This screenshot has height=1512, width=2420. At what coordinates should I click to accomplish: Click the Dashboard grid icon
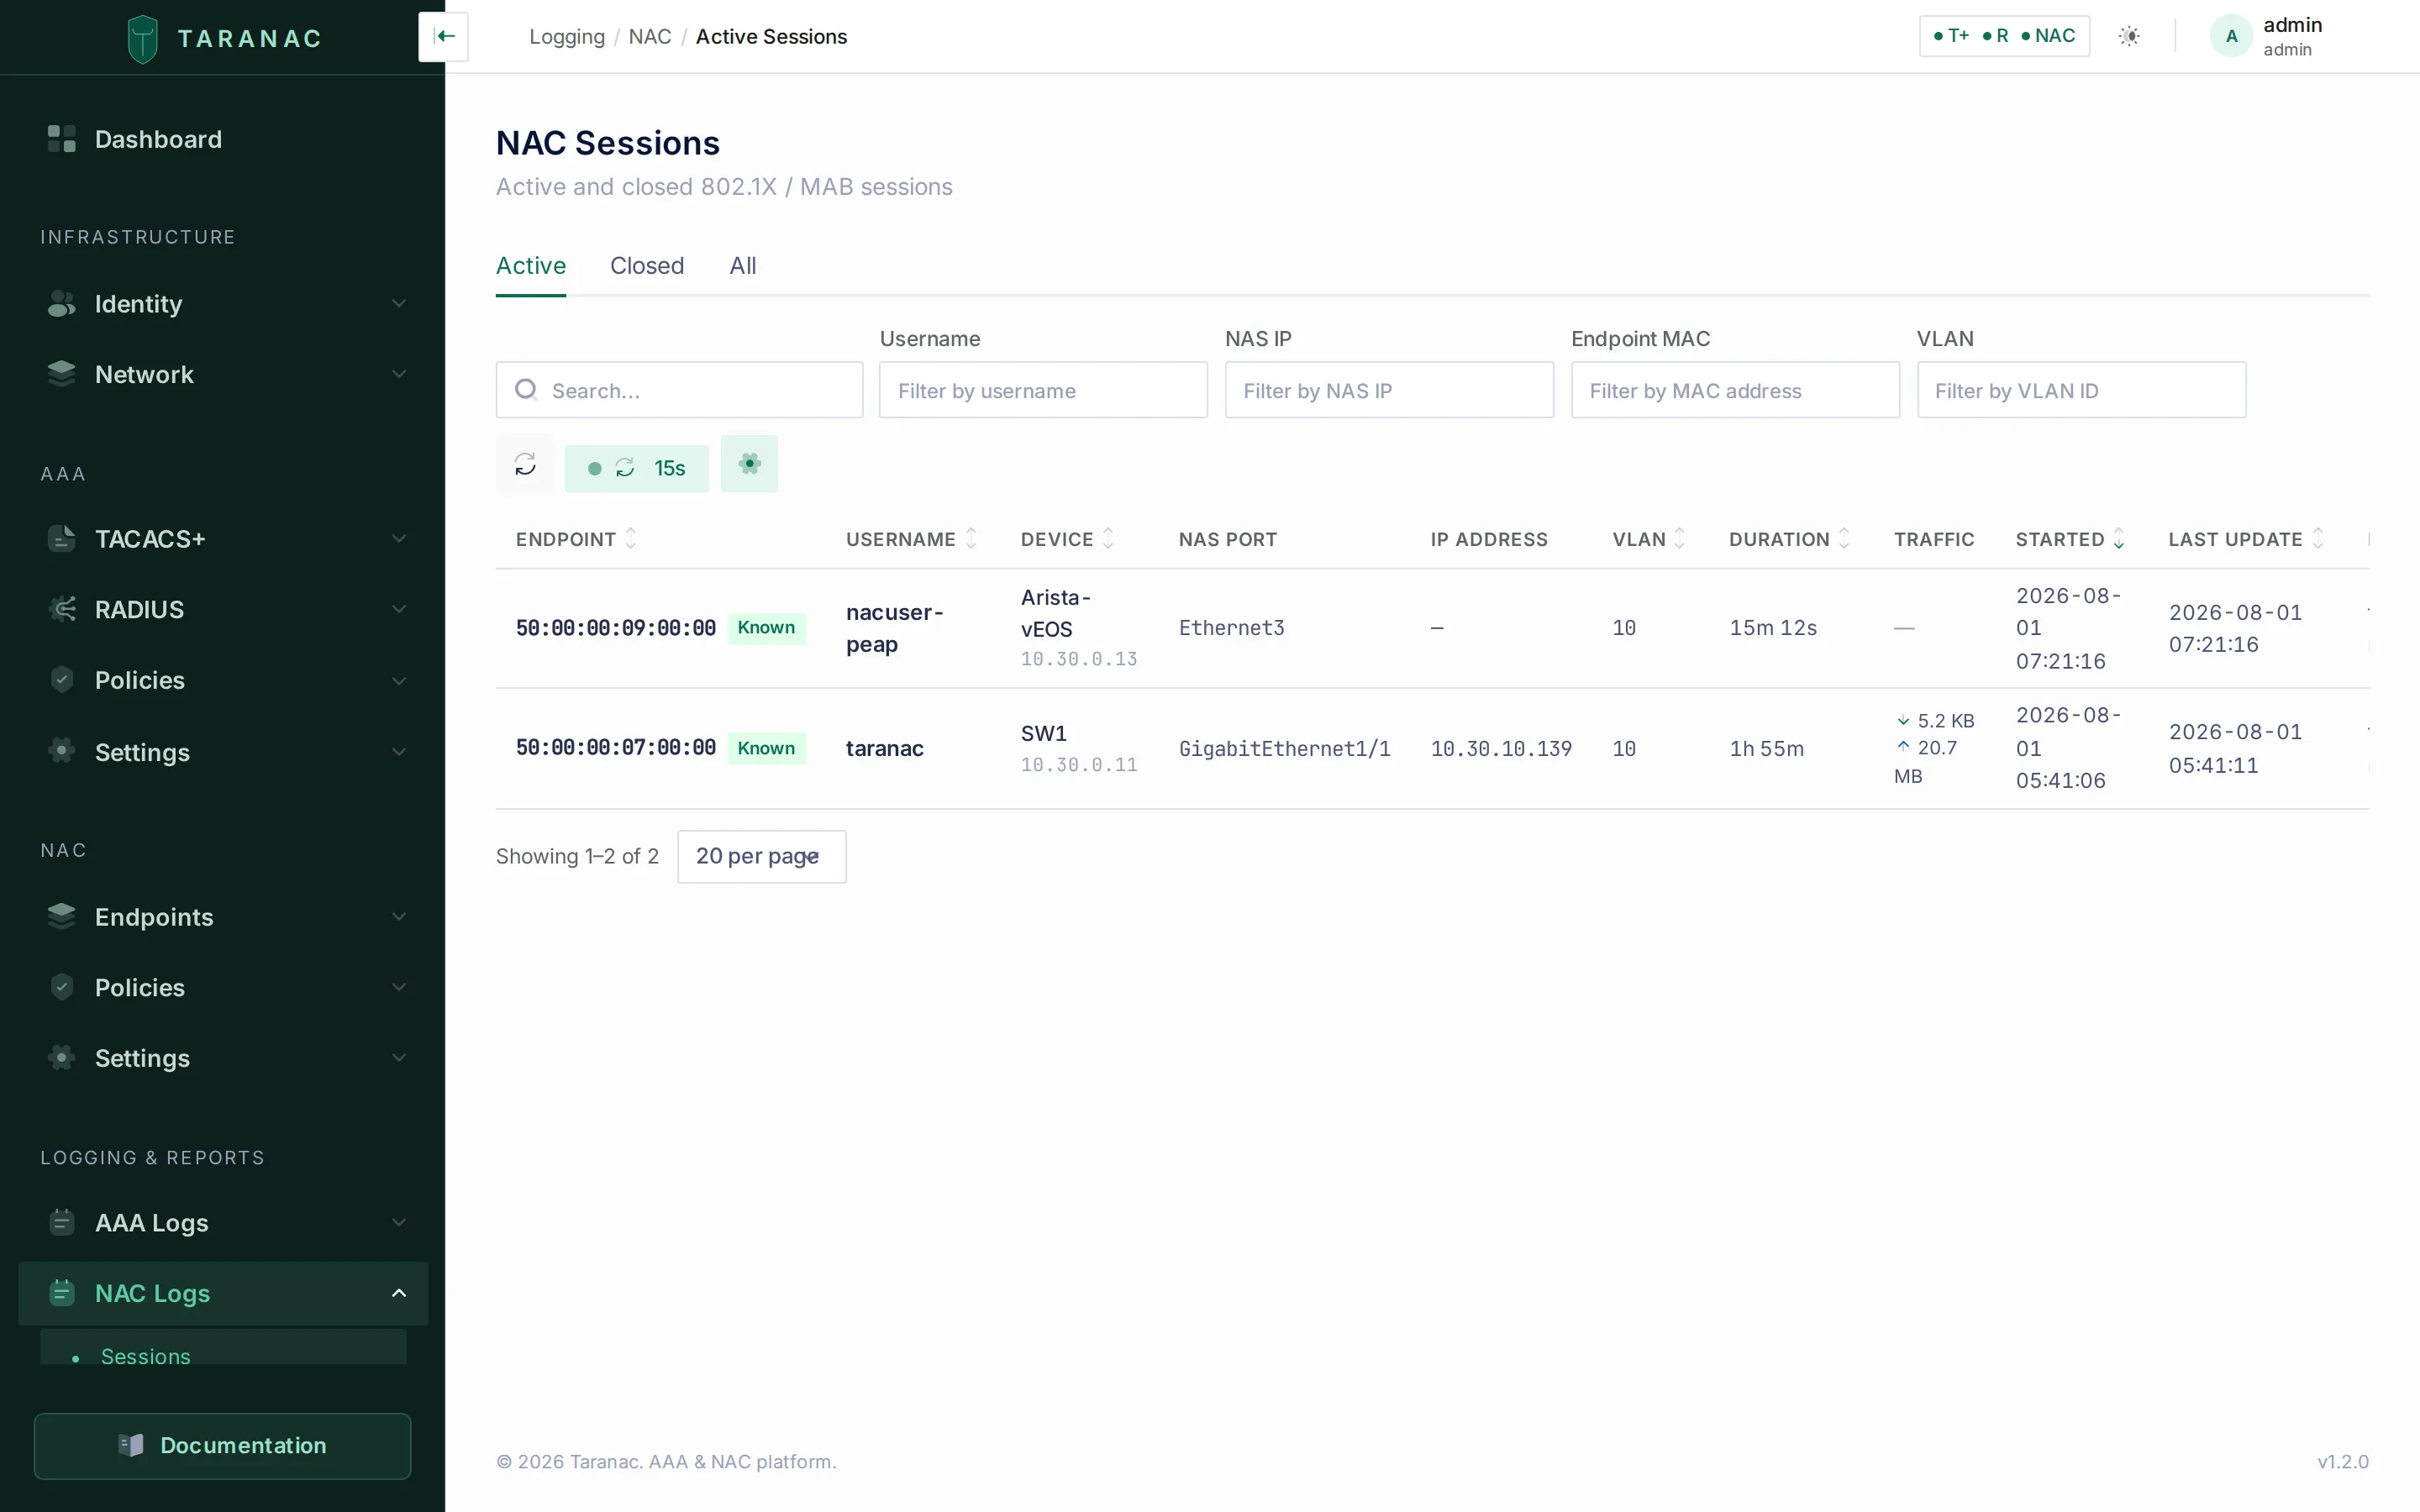pos(62,139)
